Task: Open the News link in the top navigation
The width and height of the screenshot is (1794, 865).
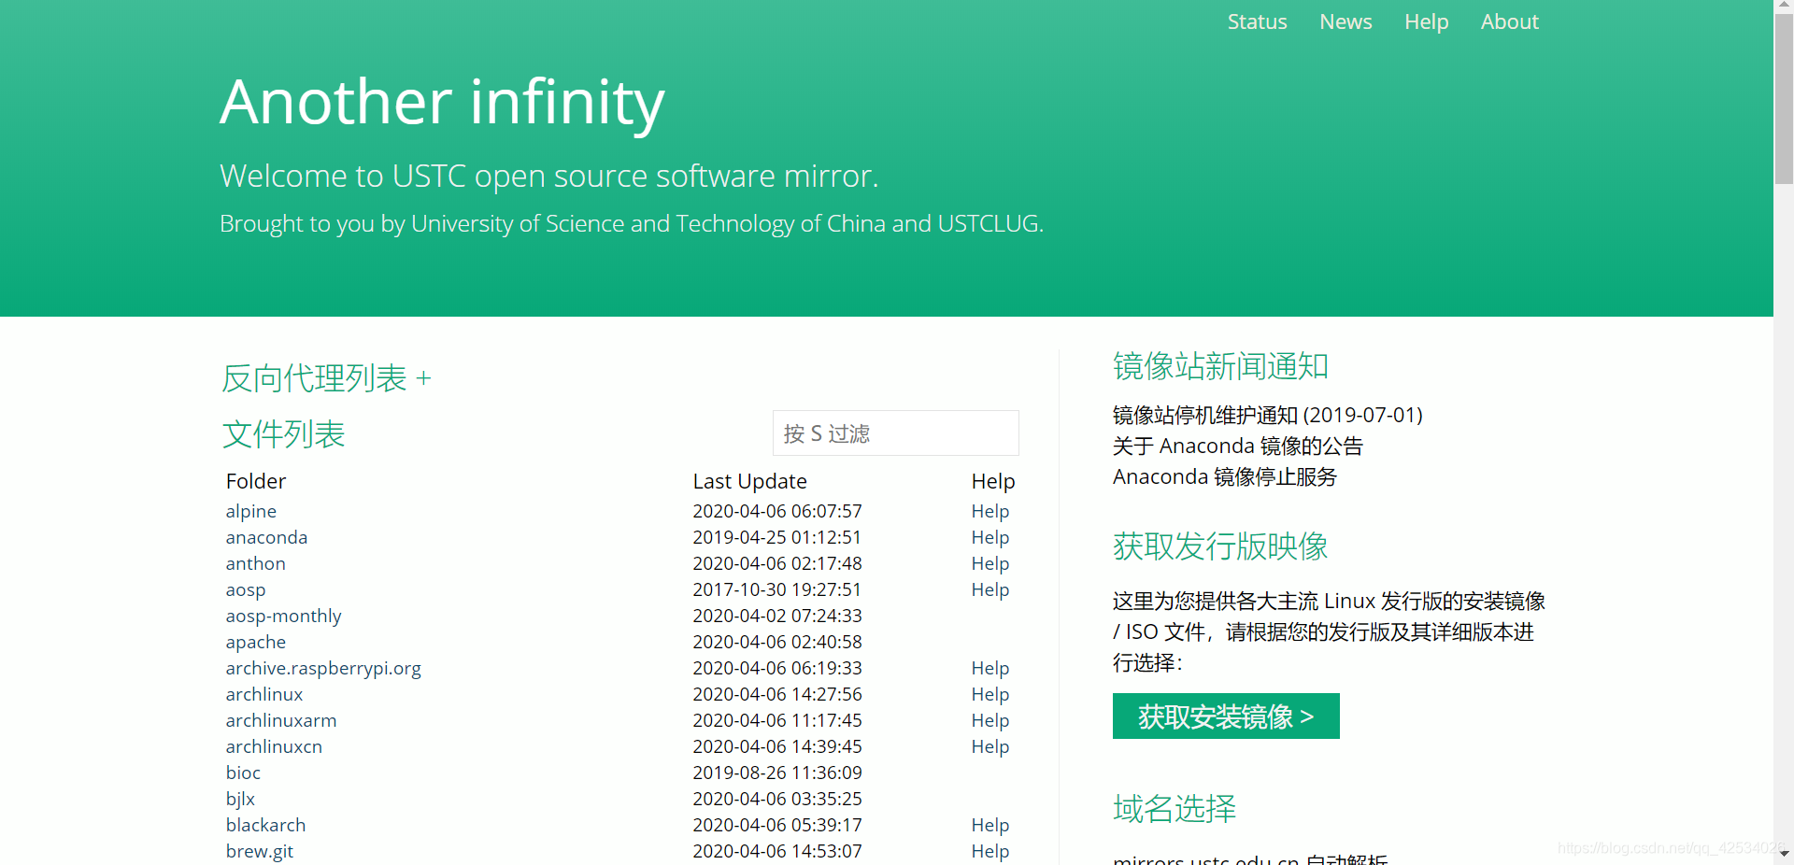Action: pos(1345,21)
